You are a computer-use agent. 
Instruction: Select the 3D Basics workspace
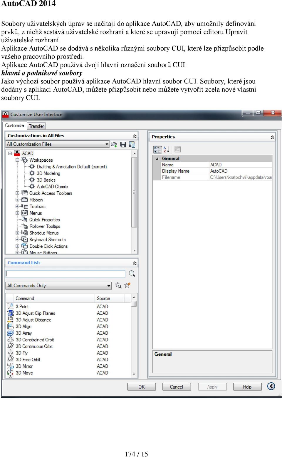coord(46,180)
